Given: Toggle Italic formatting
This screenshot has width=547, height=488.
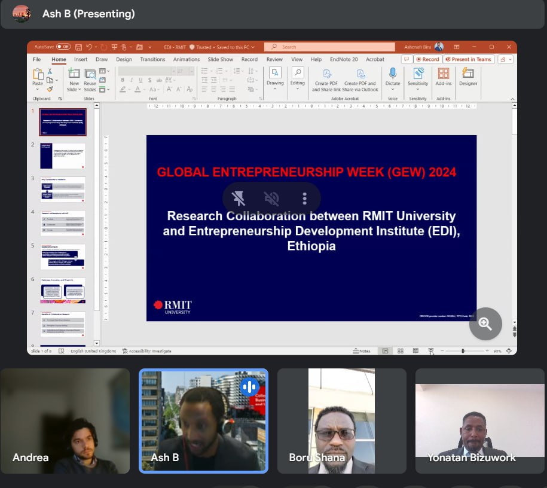Looking at the screenshot, I should (132, 80).
